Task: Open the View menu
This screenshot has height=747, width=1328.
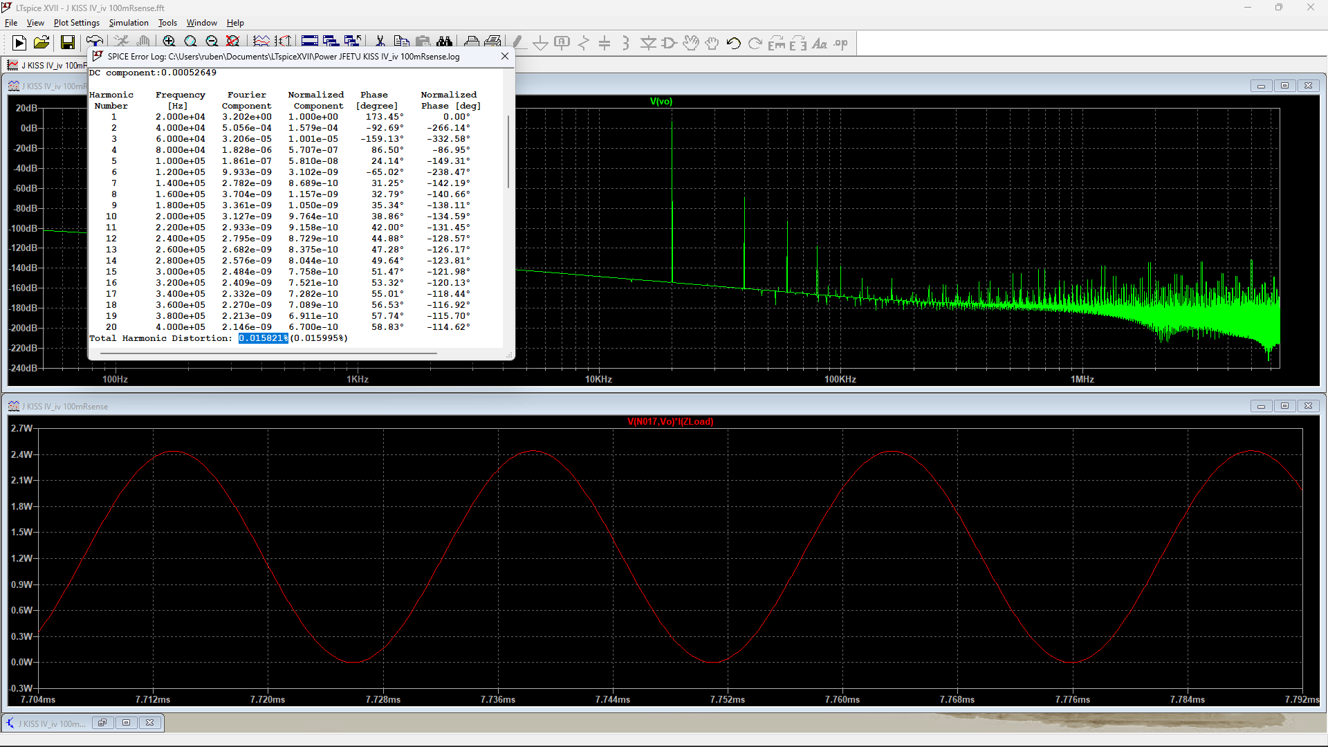Action: [35, 23]
